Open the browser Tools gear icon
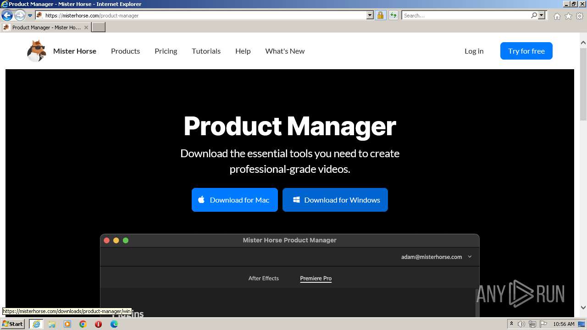The width and height of the screenshot is (587, 330). pyautogui.click(x=580, y=16)
